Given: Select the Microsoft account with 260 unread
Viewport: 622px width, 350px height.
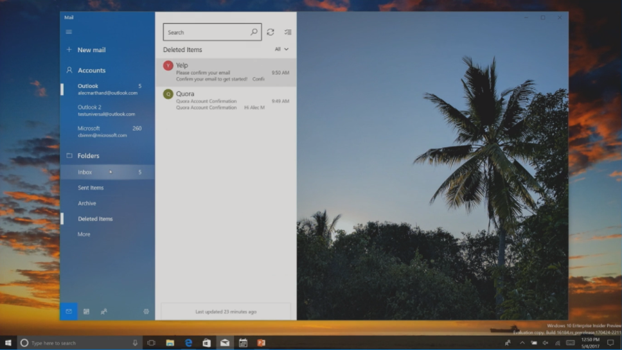Looking at the screenshot, I should coord(107,132).
